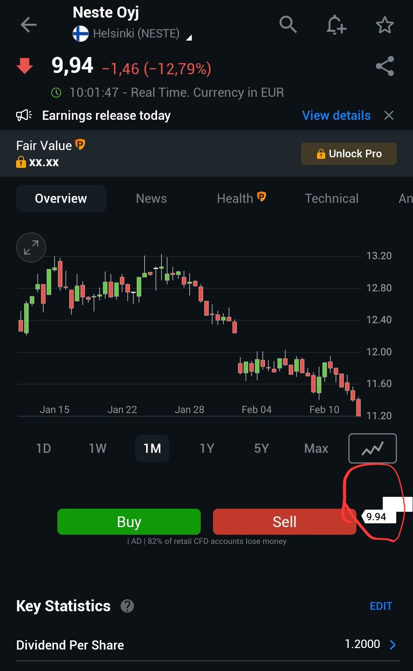The image size is (413, 671).
Task: Tap the locked Fair Value xx.xx
Action: click(x=37, y=162)
